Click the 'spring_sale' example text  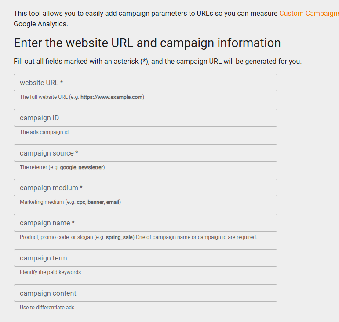pyautogui.click(x=120, y=237)
